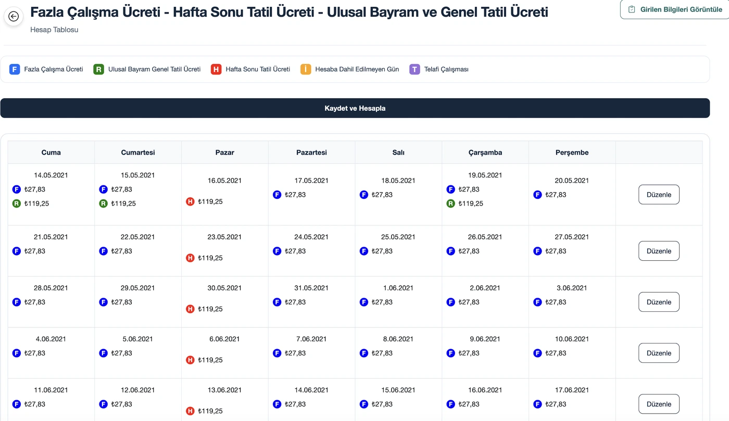Click the blue F legend icon
This screenshot has width=729, height=421.
15,69
